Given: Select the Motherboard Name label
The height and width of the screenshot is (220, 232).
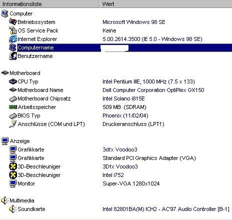Looking at the screenshot, I should (x=40, y=90).
